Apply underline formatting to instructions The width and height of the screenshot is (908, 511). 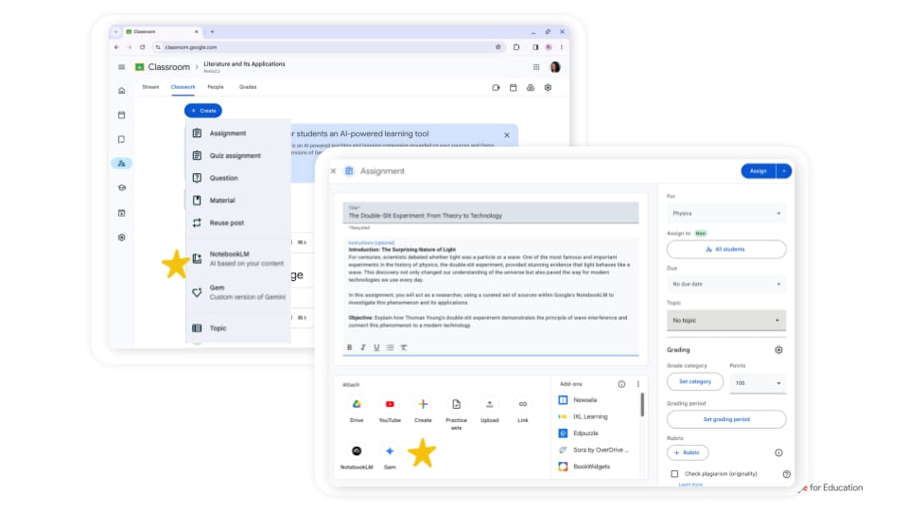click(376, 347)
